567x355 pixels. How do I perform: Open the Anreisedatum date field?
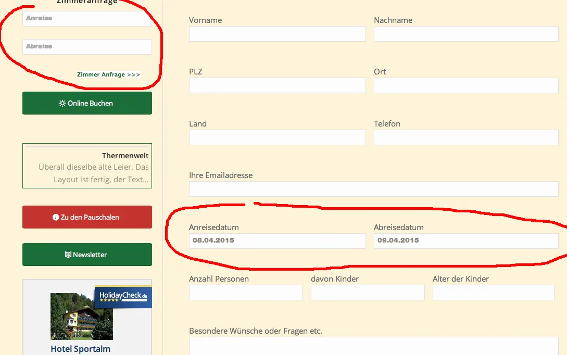click(x=278, y=241)
